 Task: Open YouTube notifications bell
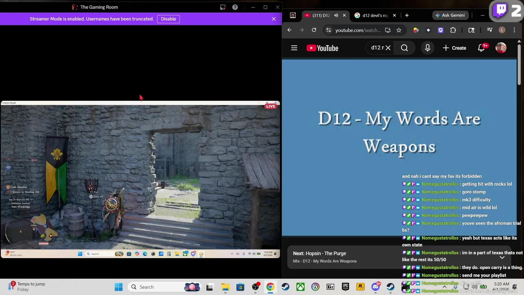pyautogui.click(x=481, y=48)
